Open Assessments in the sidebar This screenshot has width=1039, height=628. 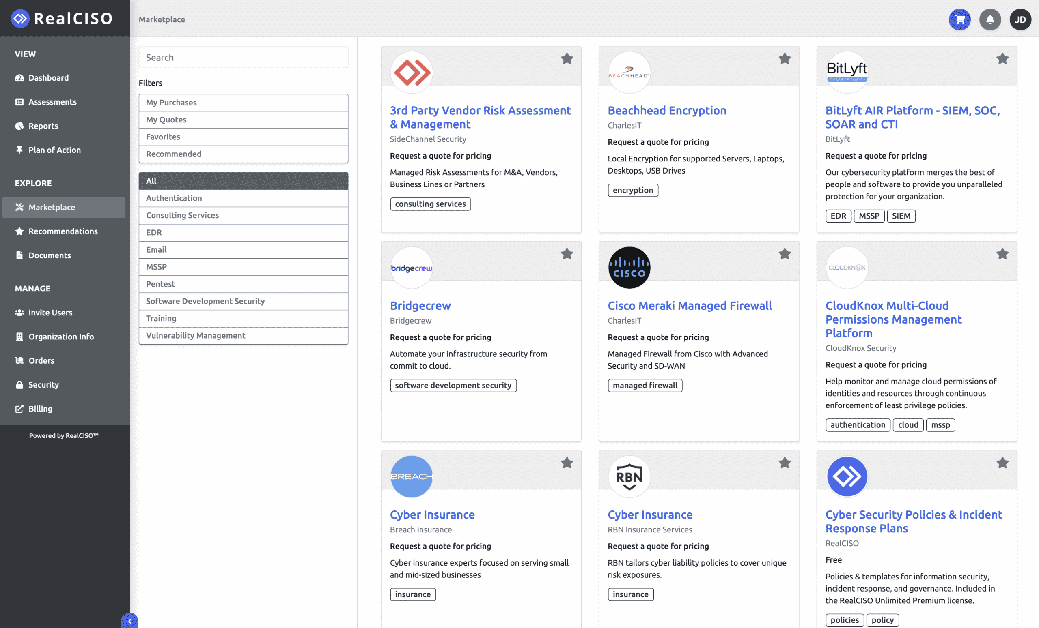pyautogui.click(x=64, y=102)
